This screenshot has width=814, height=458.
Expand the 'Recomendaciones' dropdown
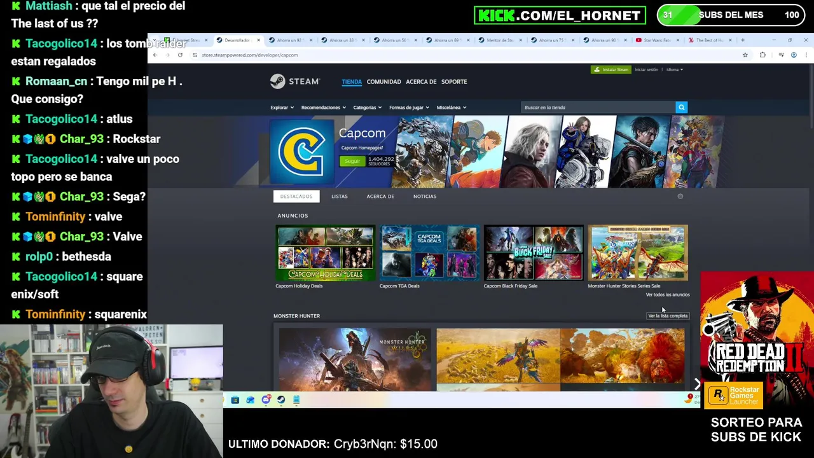[323, 108]
